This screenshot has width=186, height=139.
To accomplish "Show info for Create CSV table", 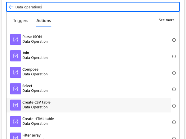I will [174, 106].
